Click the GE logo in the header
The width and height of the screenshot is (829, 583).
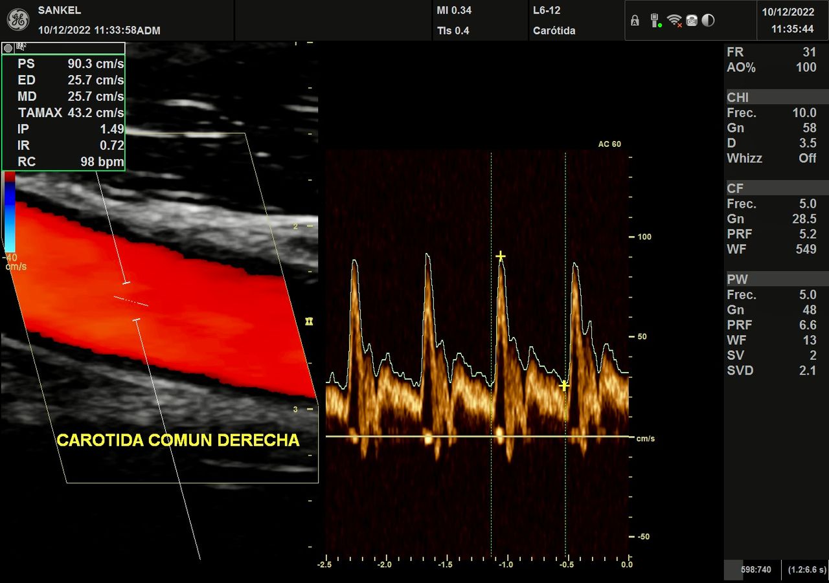coord(18,20)
